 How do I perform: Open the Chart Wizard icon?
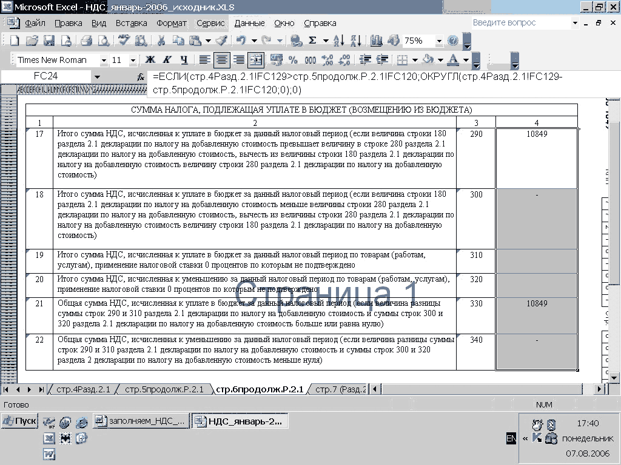pos(376,41)
